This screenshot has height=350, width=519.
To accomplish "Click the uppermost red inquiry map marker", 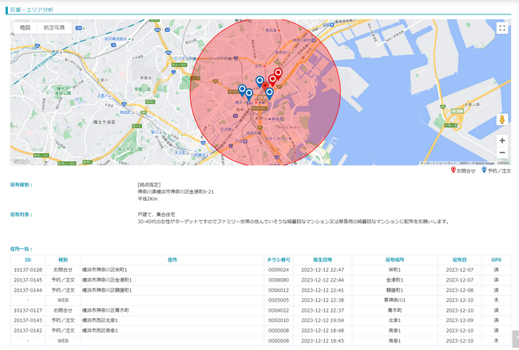I will tap(279, 73).
